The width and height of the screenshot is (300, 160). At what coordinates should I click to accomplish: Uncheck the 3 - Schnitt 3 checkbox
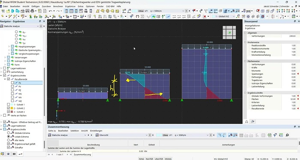[9, 112]
